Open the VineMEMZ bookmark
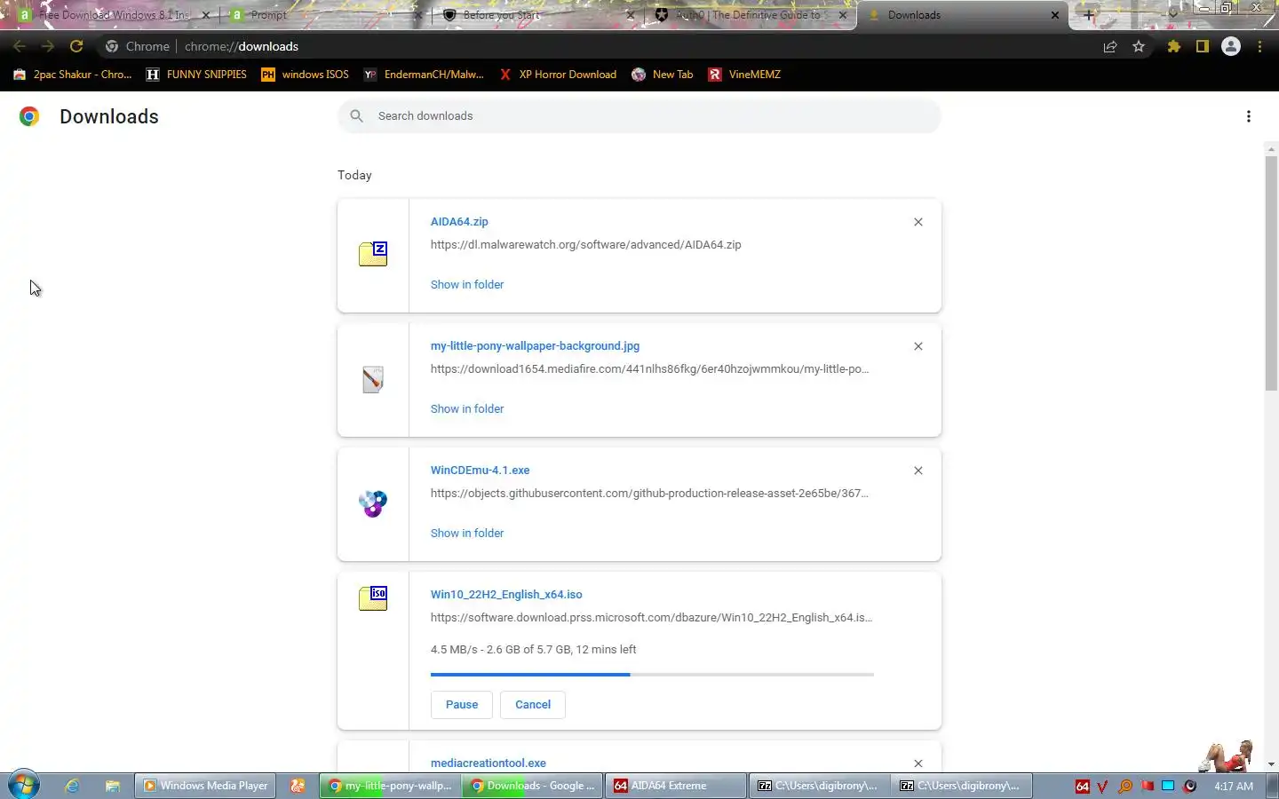 pyautogui.click(x=744, y=75)
